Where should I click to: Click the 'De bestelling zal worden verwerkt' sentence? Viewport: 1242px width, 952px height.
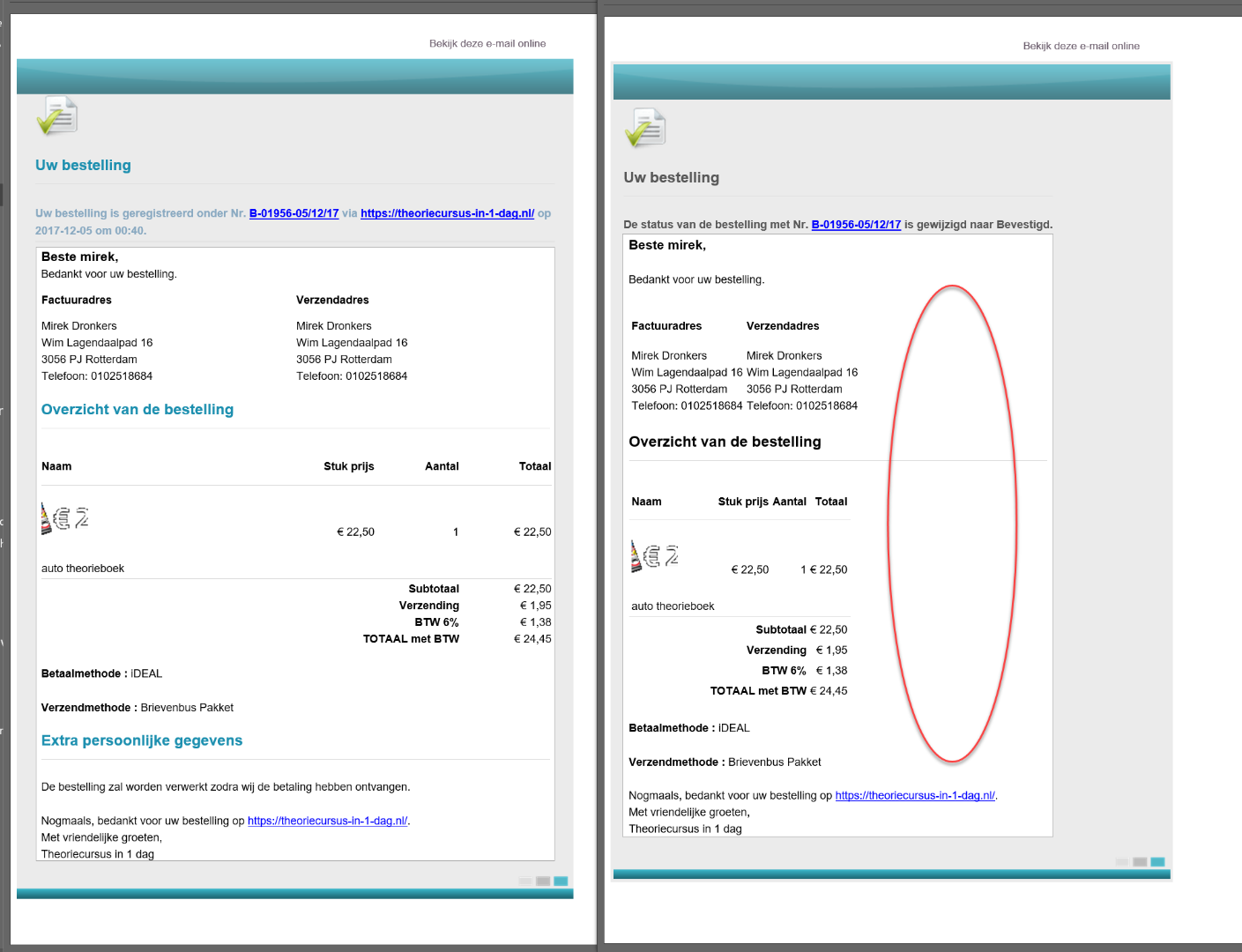pos(226,787)
